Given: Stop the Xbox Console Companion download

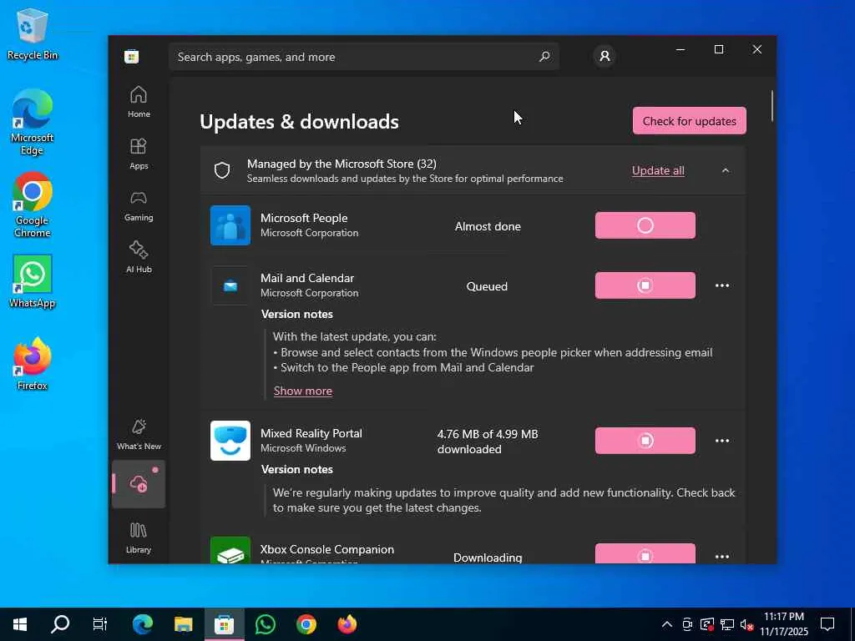Looking at the screenshot, I should [645, 553].
